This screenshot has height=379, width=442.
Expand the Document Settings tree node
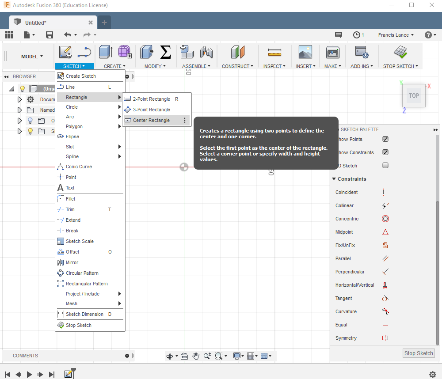pyautogui.click(x=19, y=99)
